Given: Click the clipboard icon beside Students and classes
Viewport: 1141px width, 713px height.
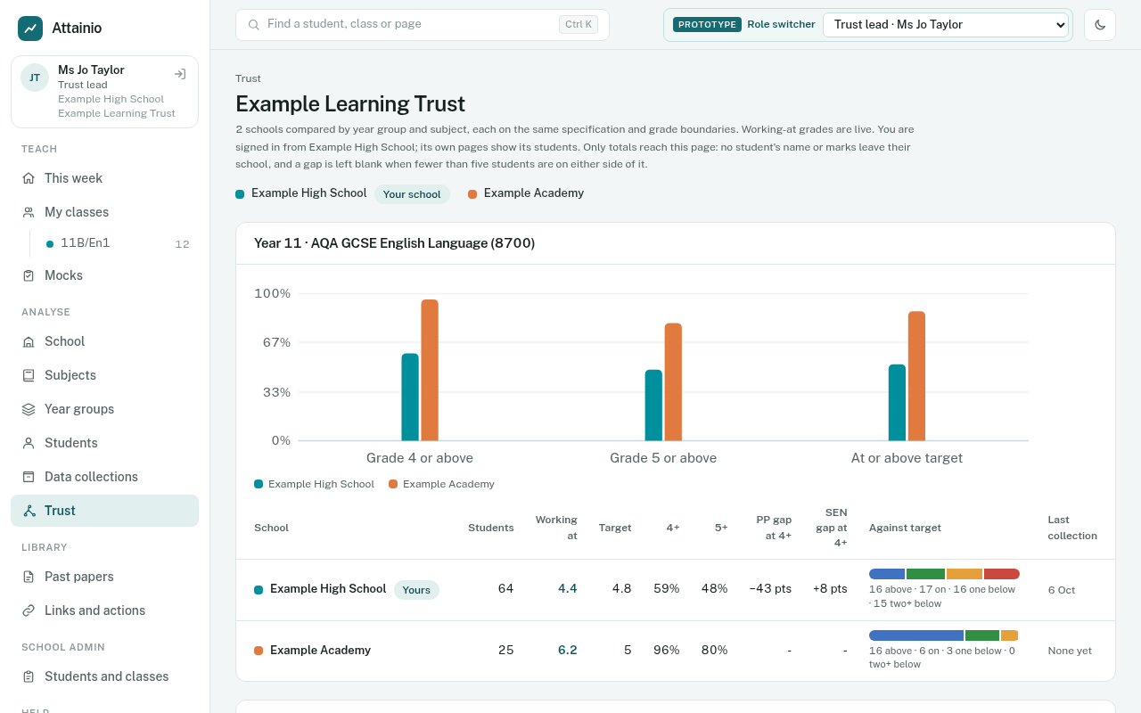Looking at the screenshot, I should tap(29, 676).
